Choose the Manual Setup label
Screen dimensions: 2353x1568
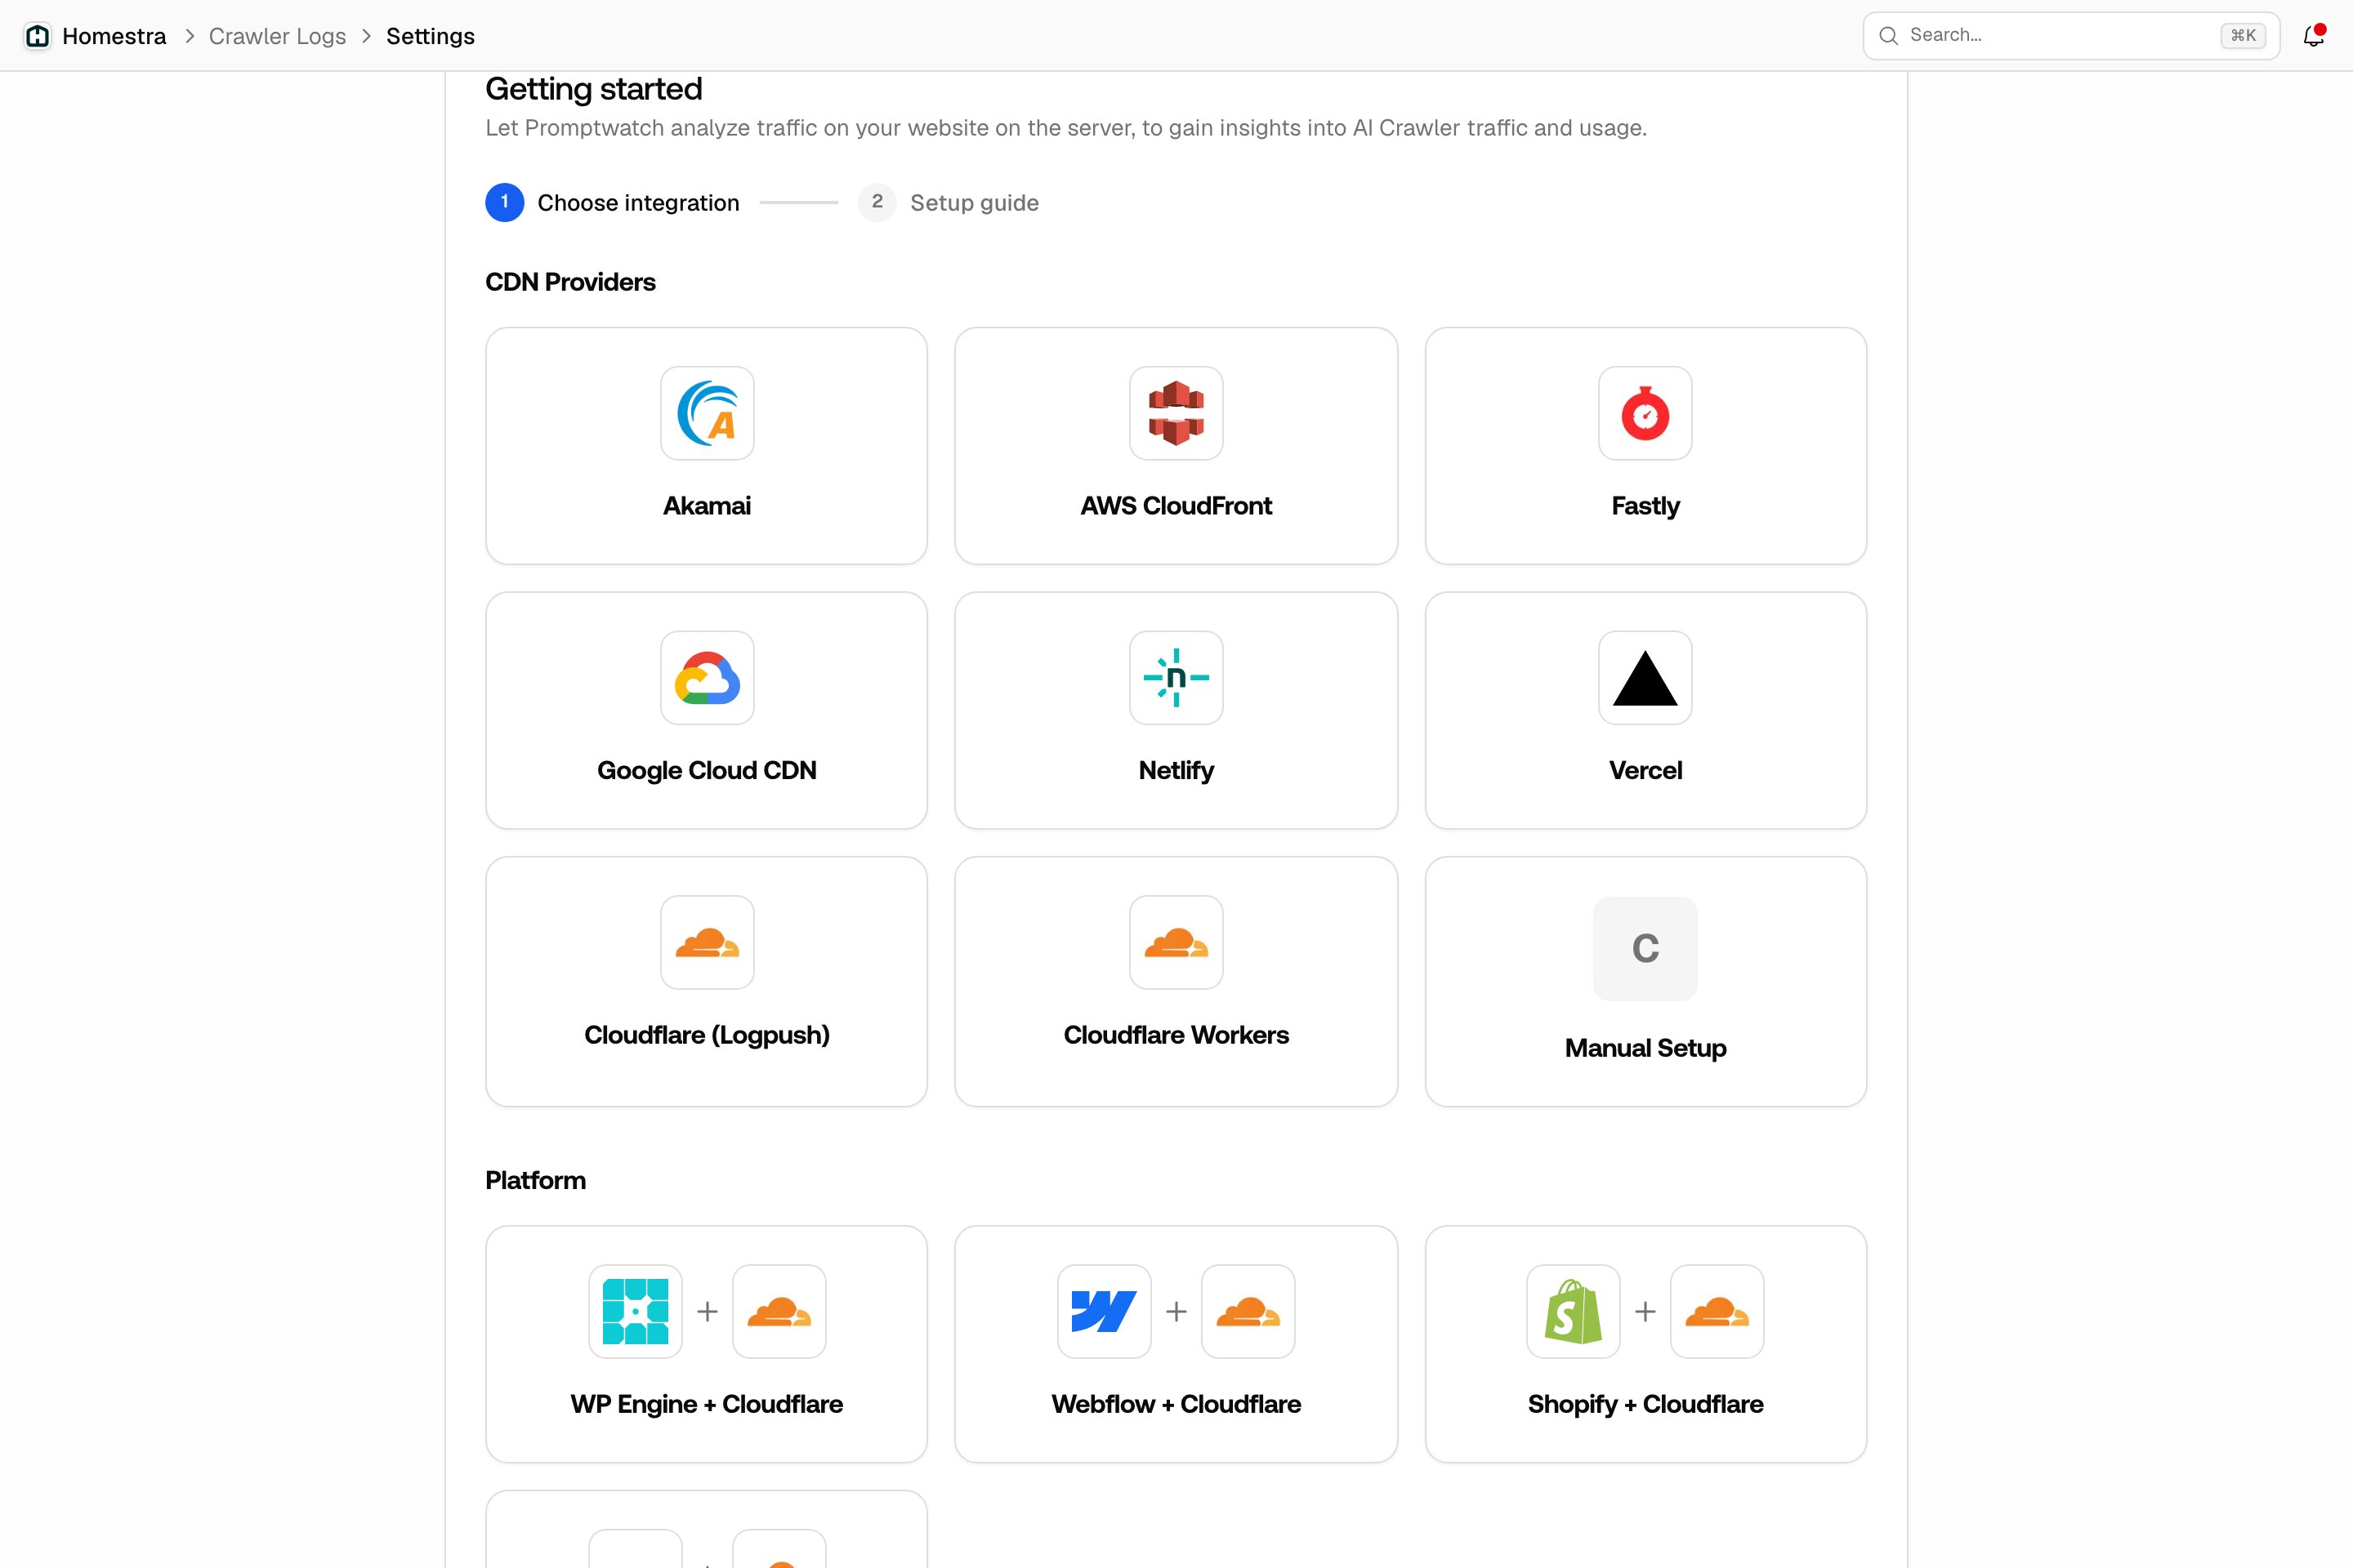(1645, 1048)
